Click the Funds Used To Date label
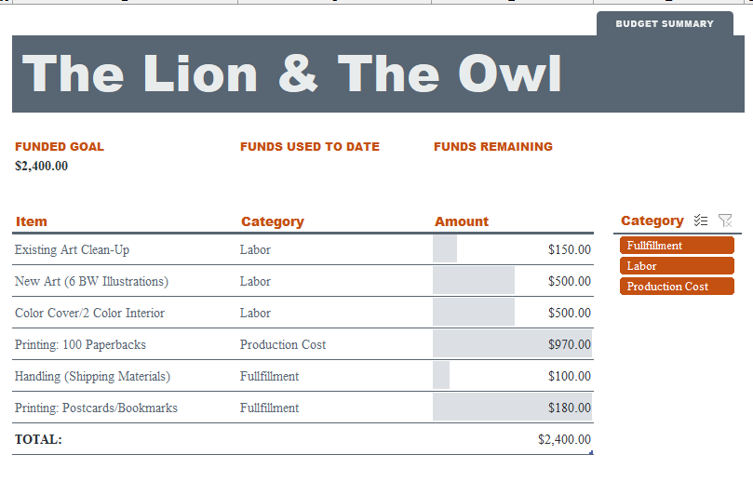This screenshot has height=495, width=753. point(310,146)
